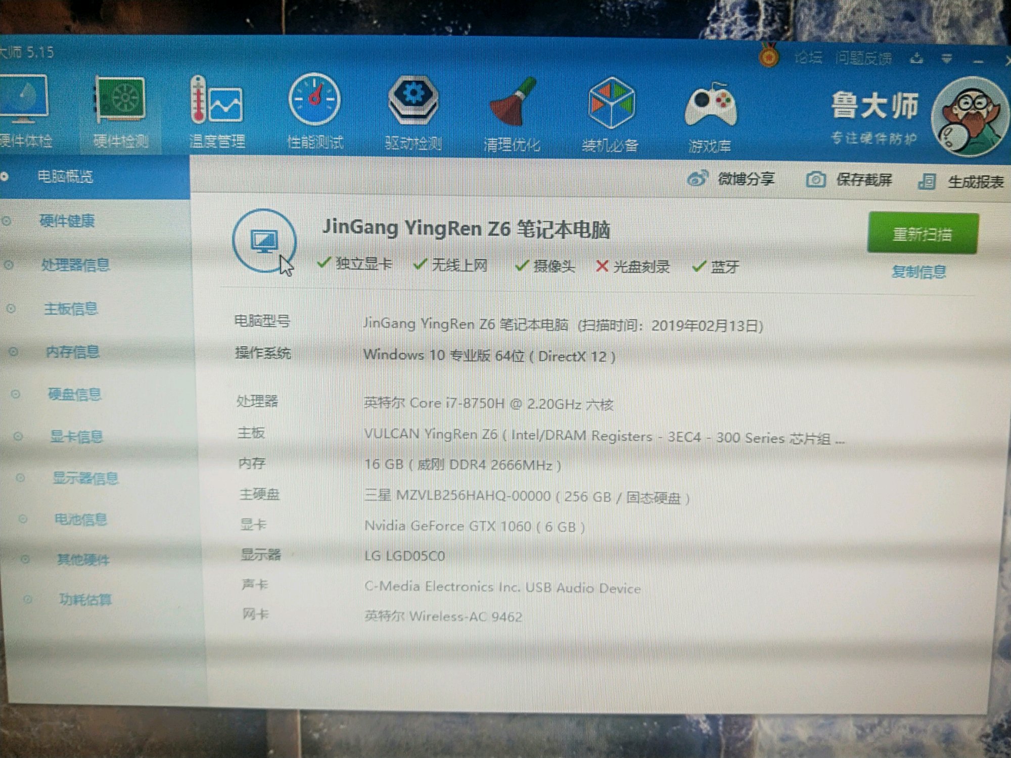
Task: Click the model value with 扫描时间 2019年02月13日
Action: click(x=563, y=324)
